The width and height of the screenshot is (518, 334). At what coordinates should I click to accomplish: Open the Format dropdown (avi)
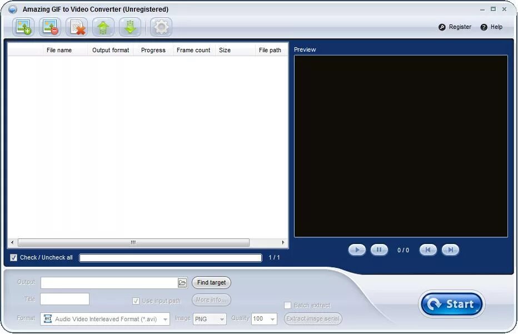tap(105, 319)
